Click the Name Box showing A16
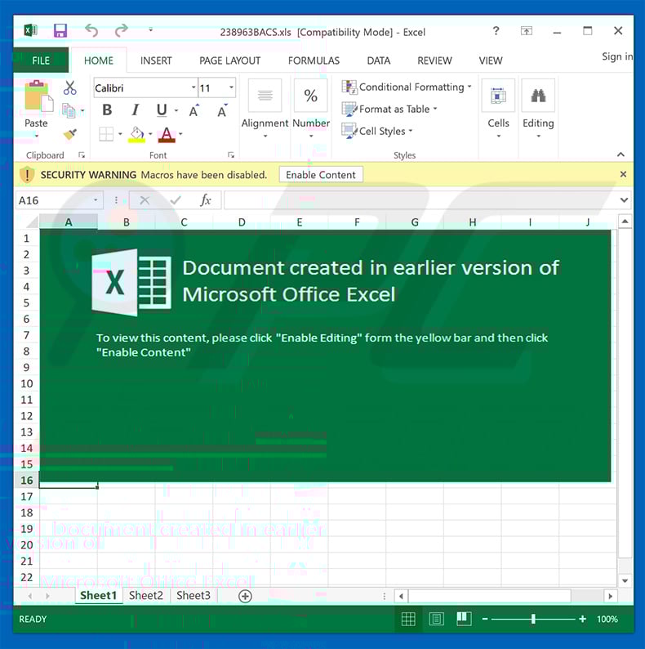This screenshot has width=645, height=649. (59, 200)
